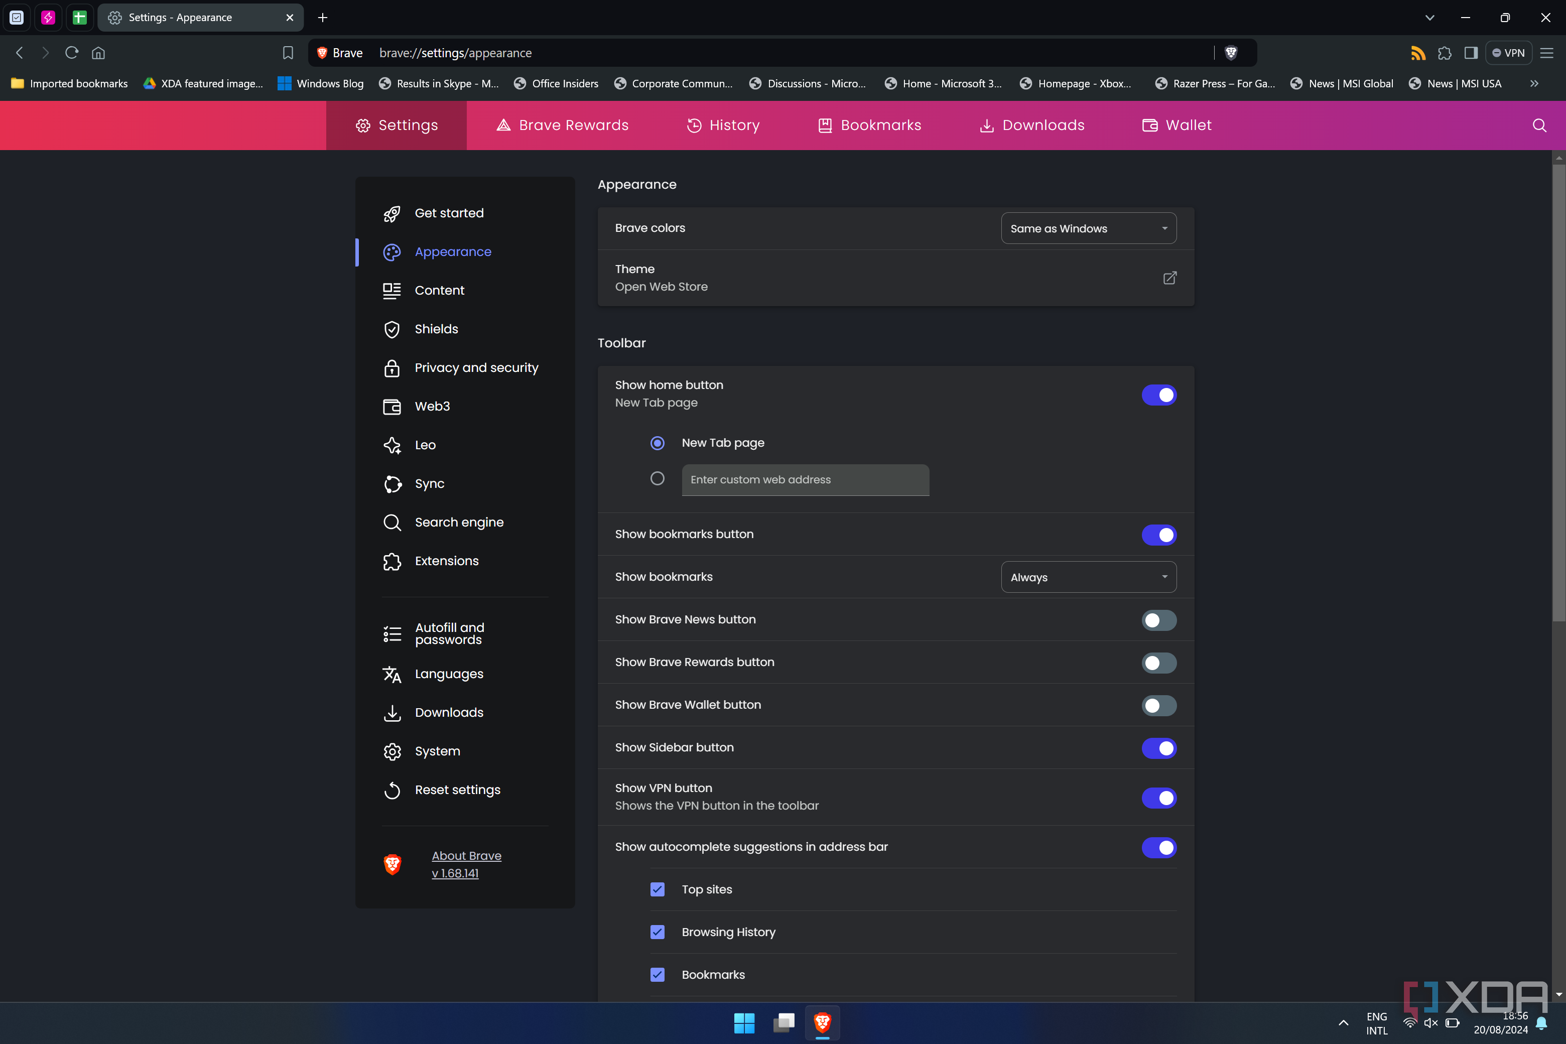Image resolution: width=1566 pixels, height=1044 pixels.
Task: Toggle autocomplete suggestions in address bar
Action: 1158,848
